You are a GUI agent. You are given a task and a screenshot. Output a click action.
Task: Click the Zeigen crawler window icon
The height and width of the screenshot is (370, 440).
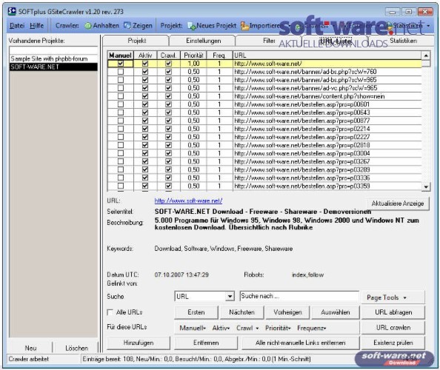127,26
